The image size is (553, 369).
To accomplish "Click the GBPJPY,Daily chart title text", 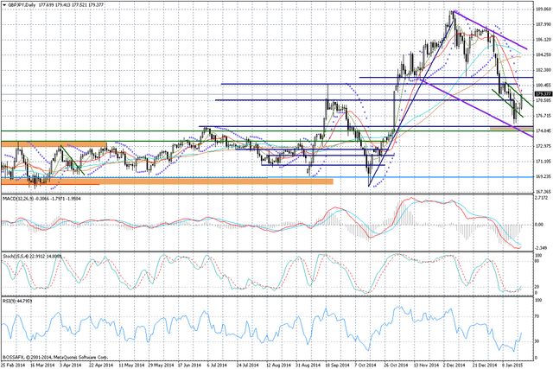I will pos(20,5).
